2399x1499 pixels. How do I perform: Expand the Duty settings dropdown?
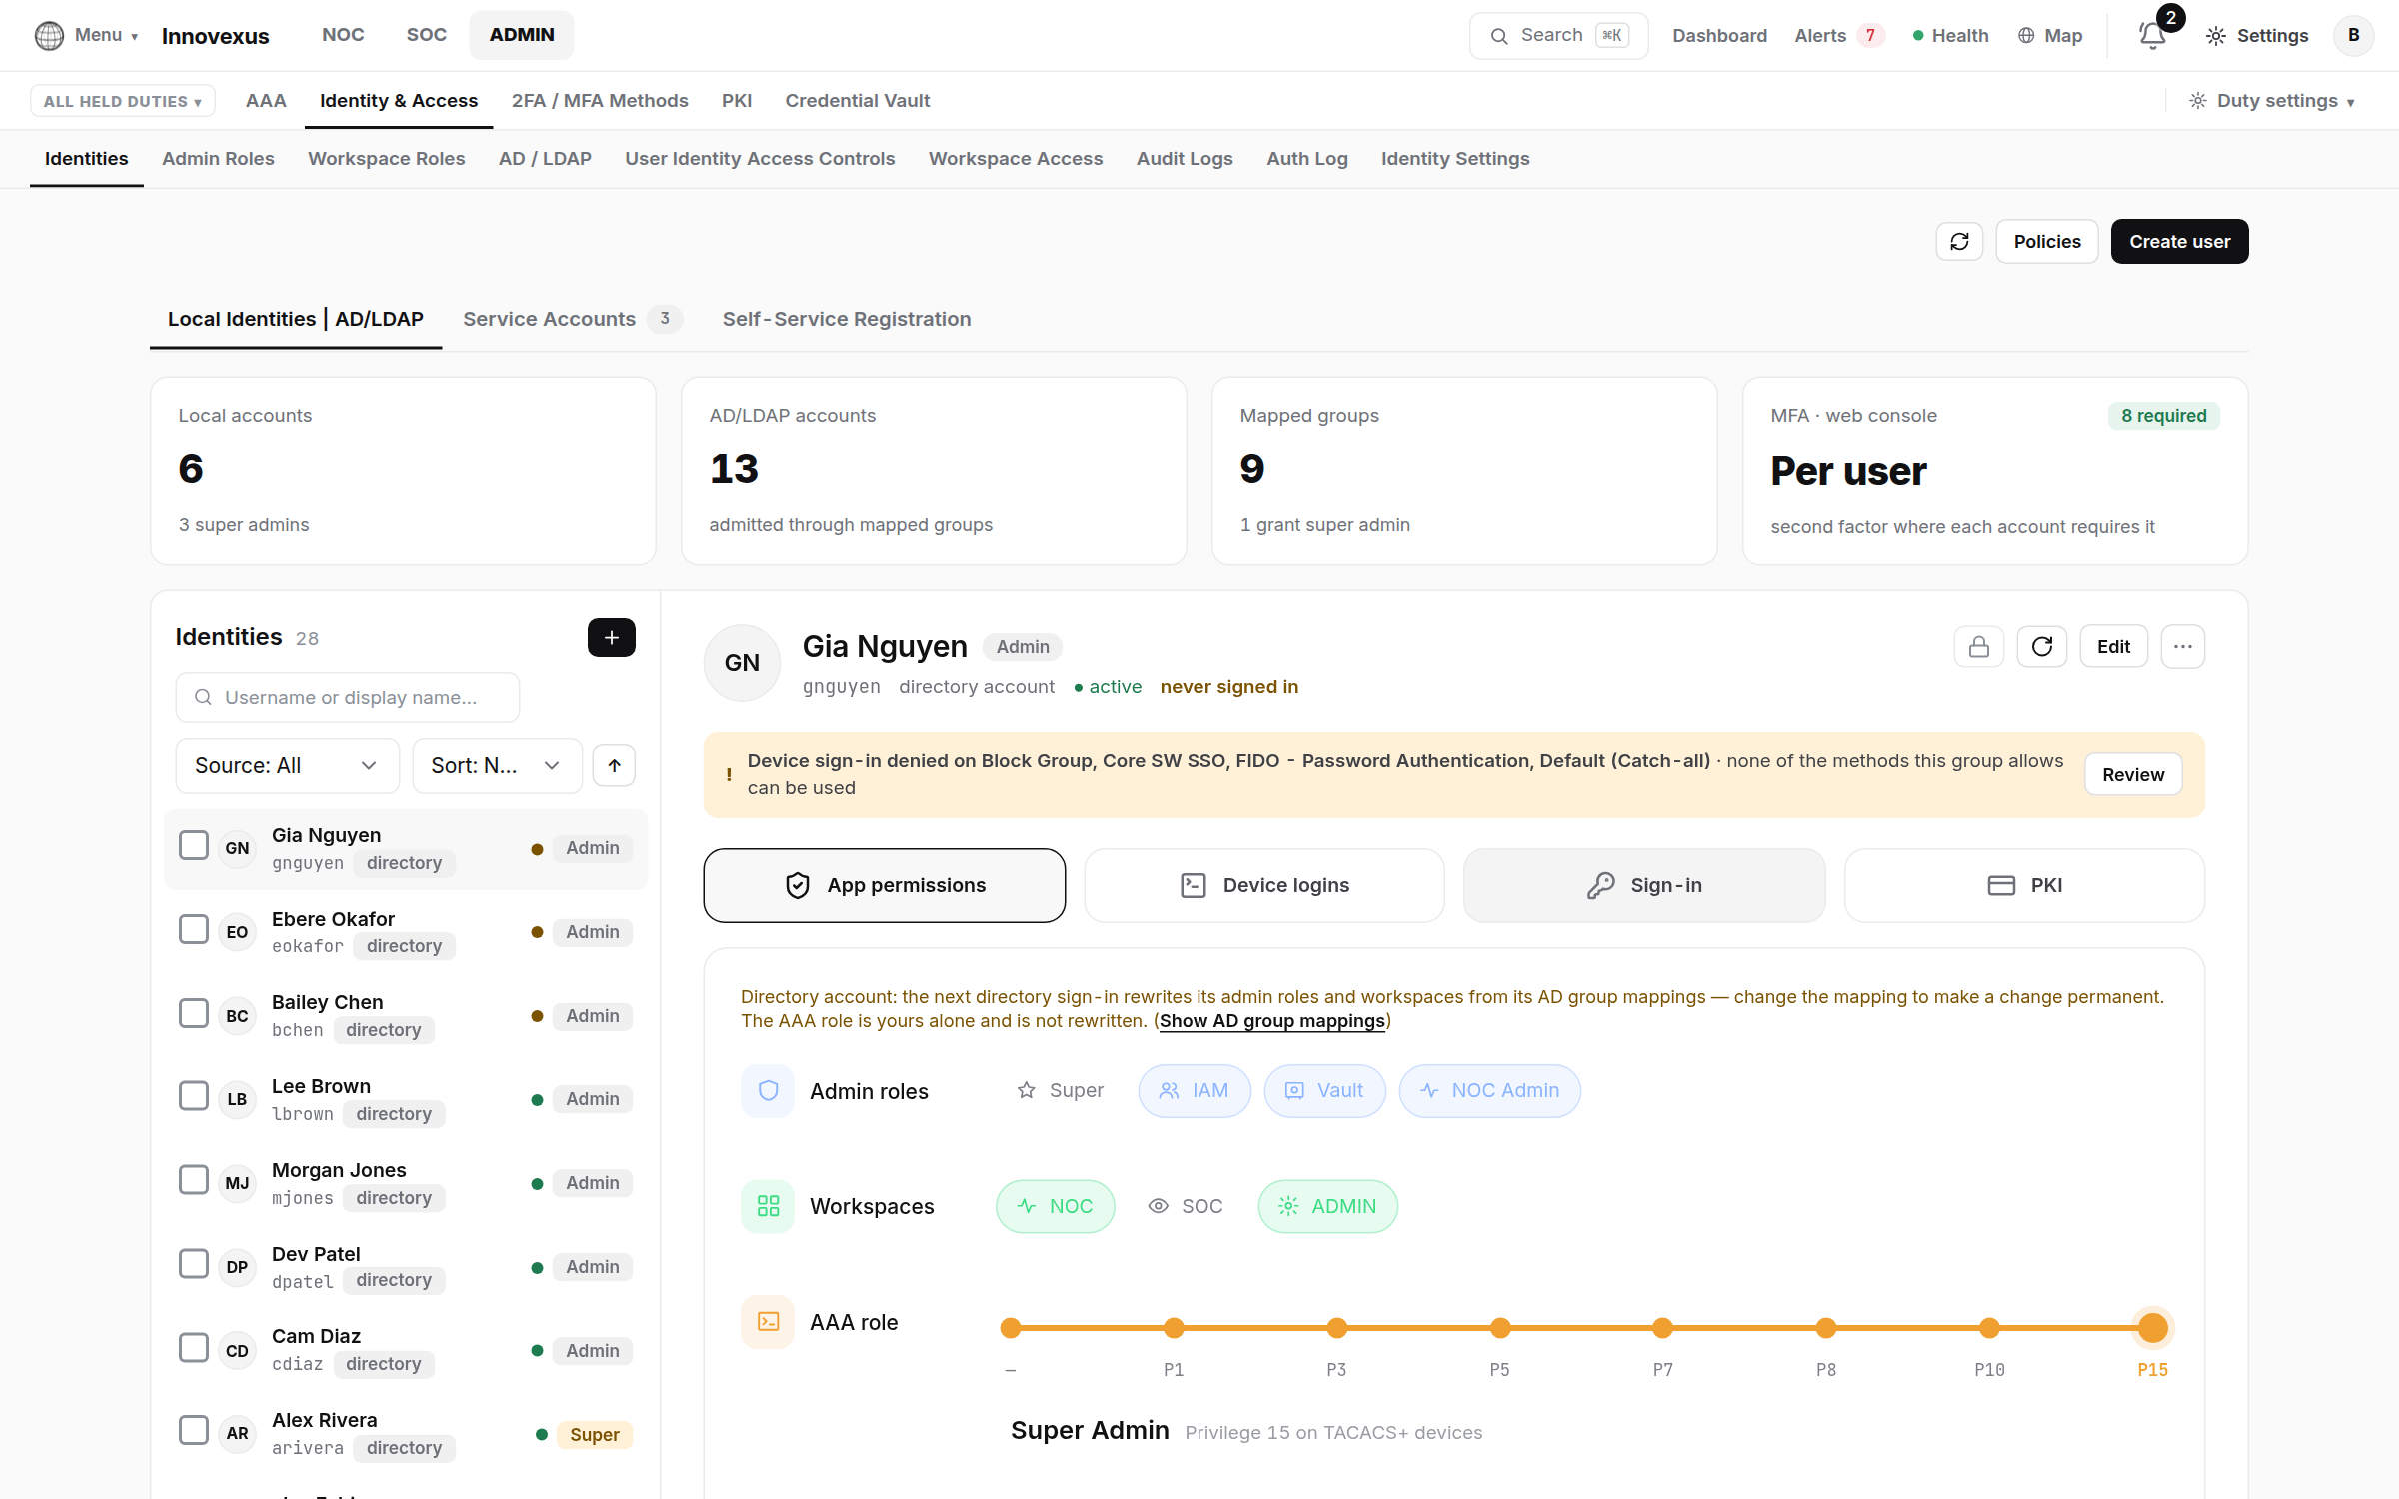pyautogui.click(x=2272, y=101)
